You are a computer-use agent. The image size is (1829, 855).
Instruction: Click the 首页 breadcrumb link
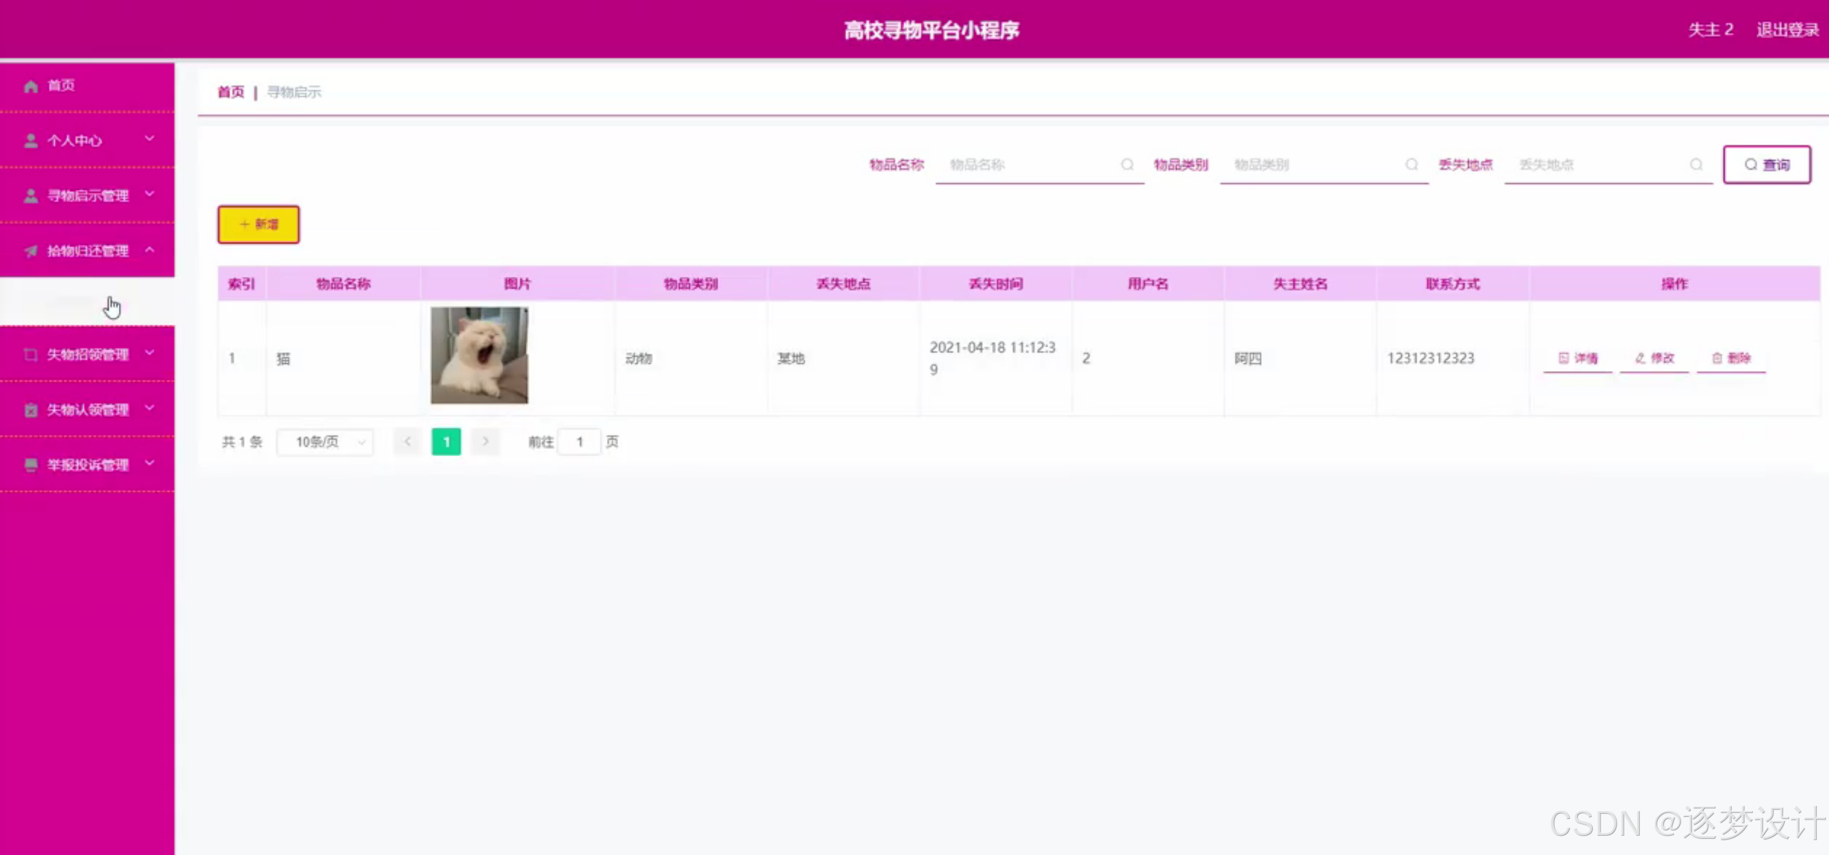pyautogui.click(x=229, y=92)
